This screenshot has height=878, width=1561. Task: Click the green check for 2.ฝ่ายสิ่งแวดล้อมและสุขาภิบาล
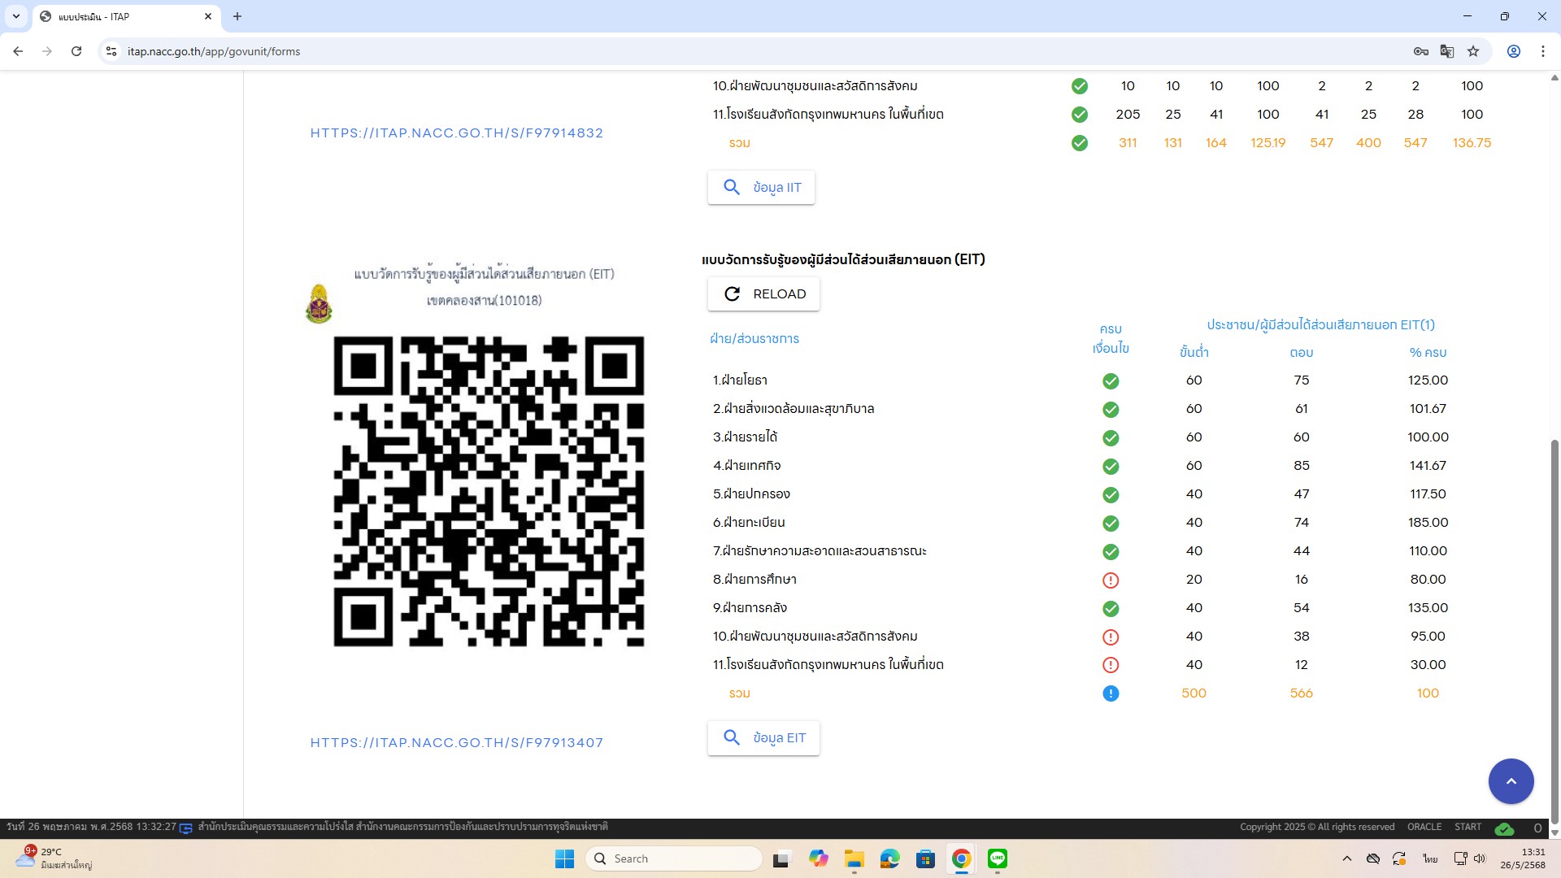(1111, 410)
